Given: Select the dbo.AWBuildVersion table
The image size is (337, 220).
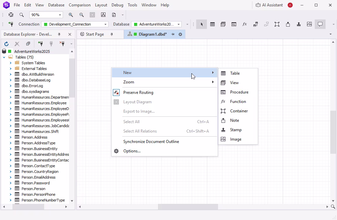Looking at the screenshot, I should 38,74.
